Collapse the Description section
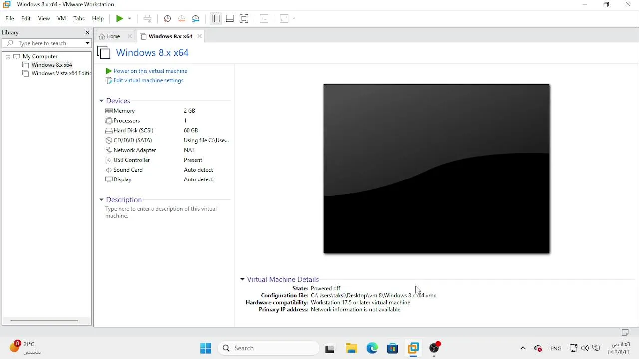The image size is (639, 359). coord(101,200)
